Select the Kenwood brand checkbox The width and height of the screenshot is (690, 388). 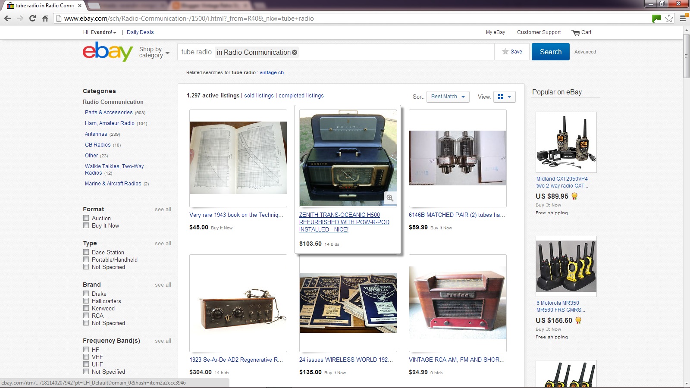(x=86, y=308)
